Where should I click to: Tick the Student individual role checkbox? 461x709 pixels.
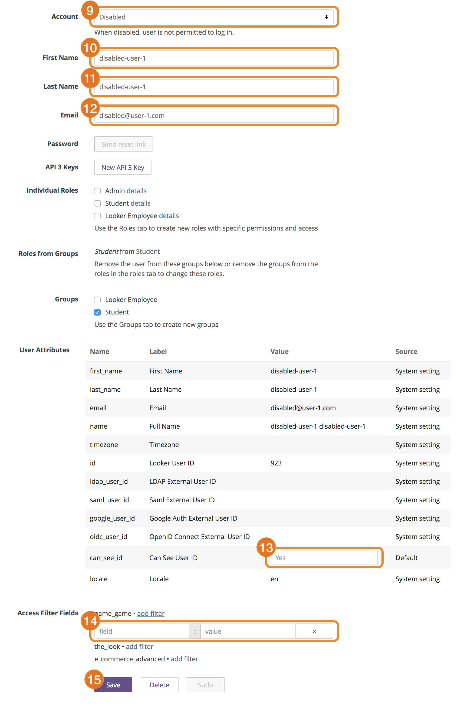pyautogui.click(x=97, y=203)
